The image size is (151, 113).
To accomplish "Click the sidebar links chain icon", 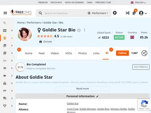I will (x=5, y=61).
